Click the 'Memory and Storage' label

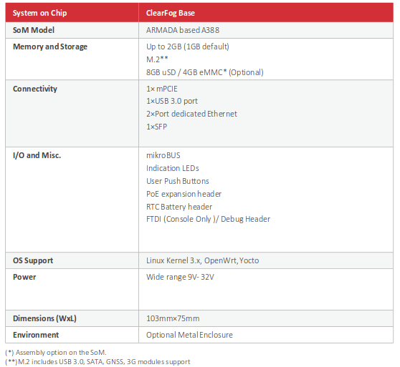click(50, 47)
